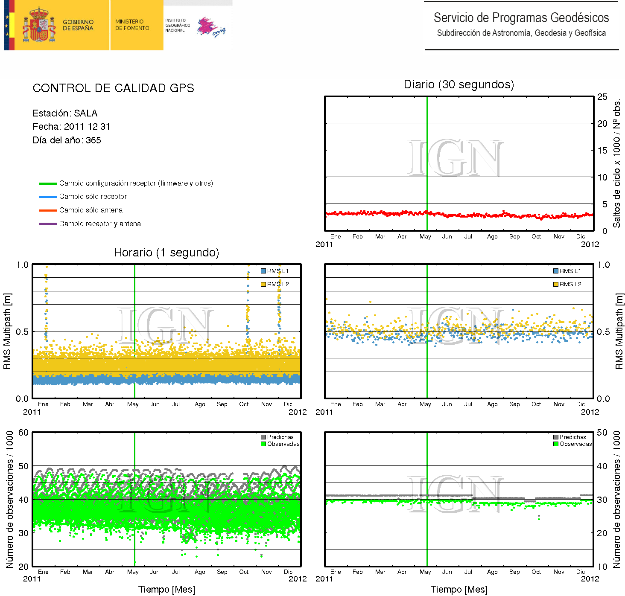Click the 'Diario (30 segundos)' chart title

tap(459, 84)
